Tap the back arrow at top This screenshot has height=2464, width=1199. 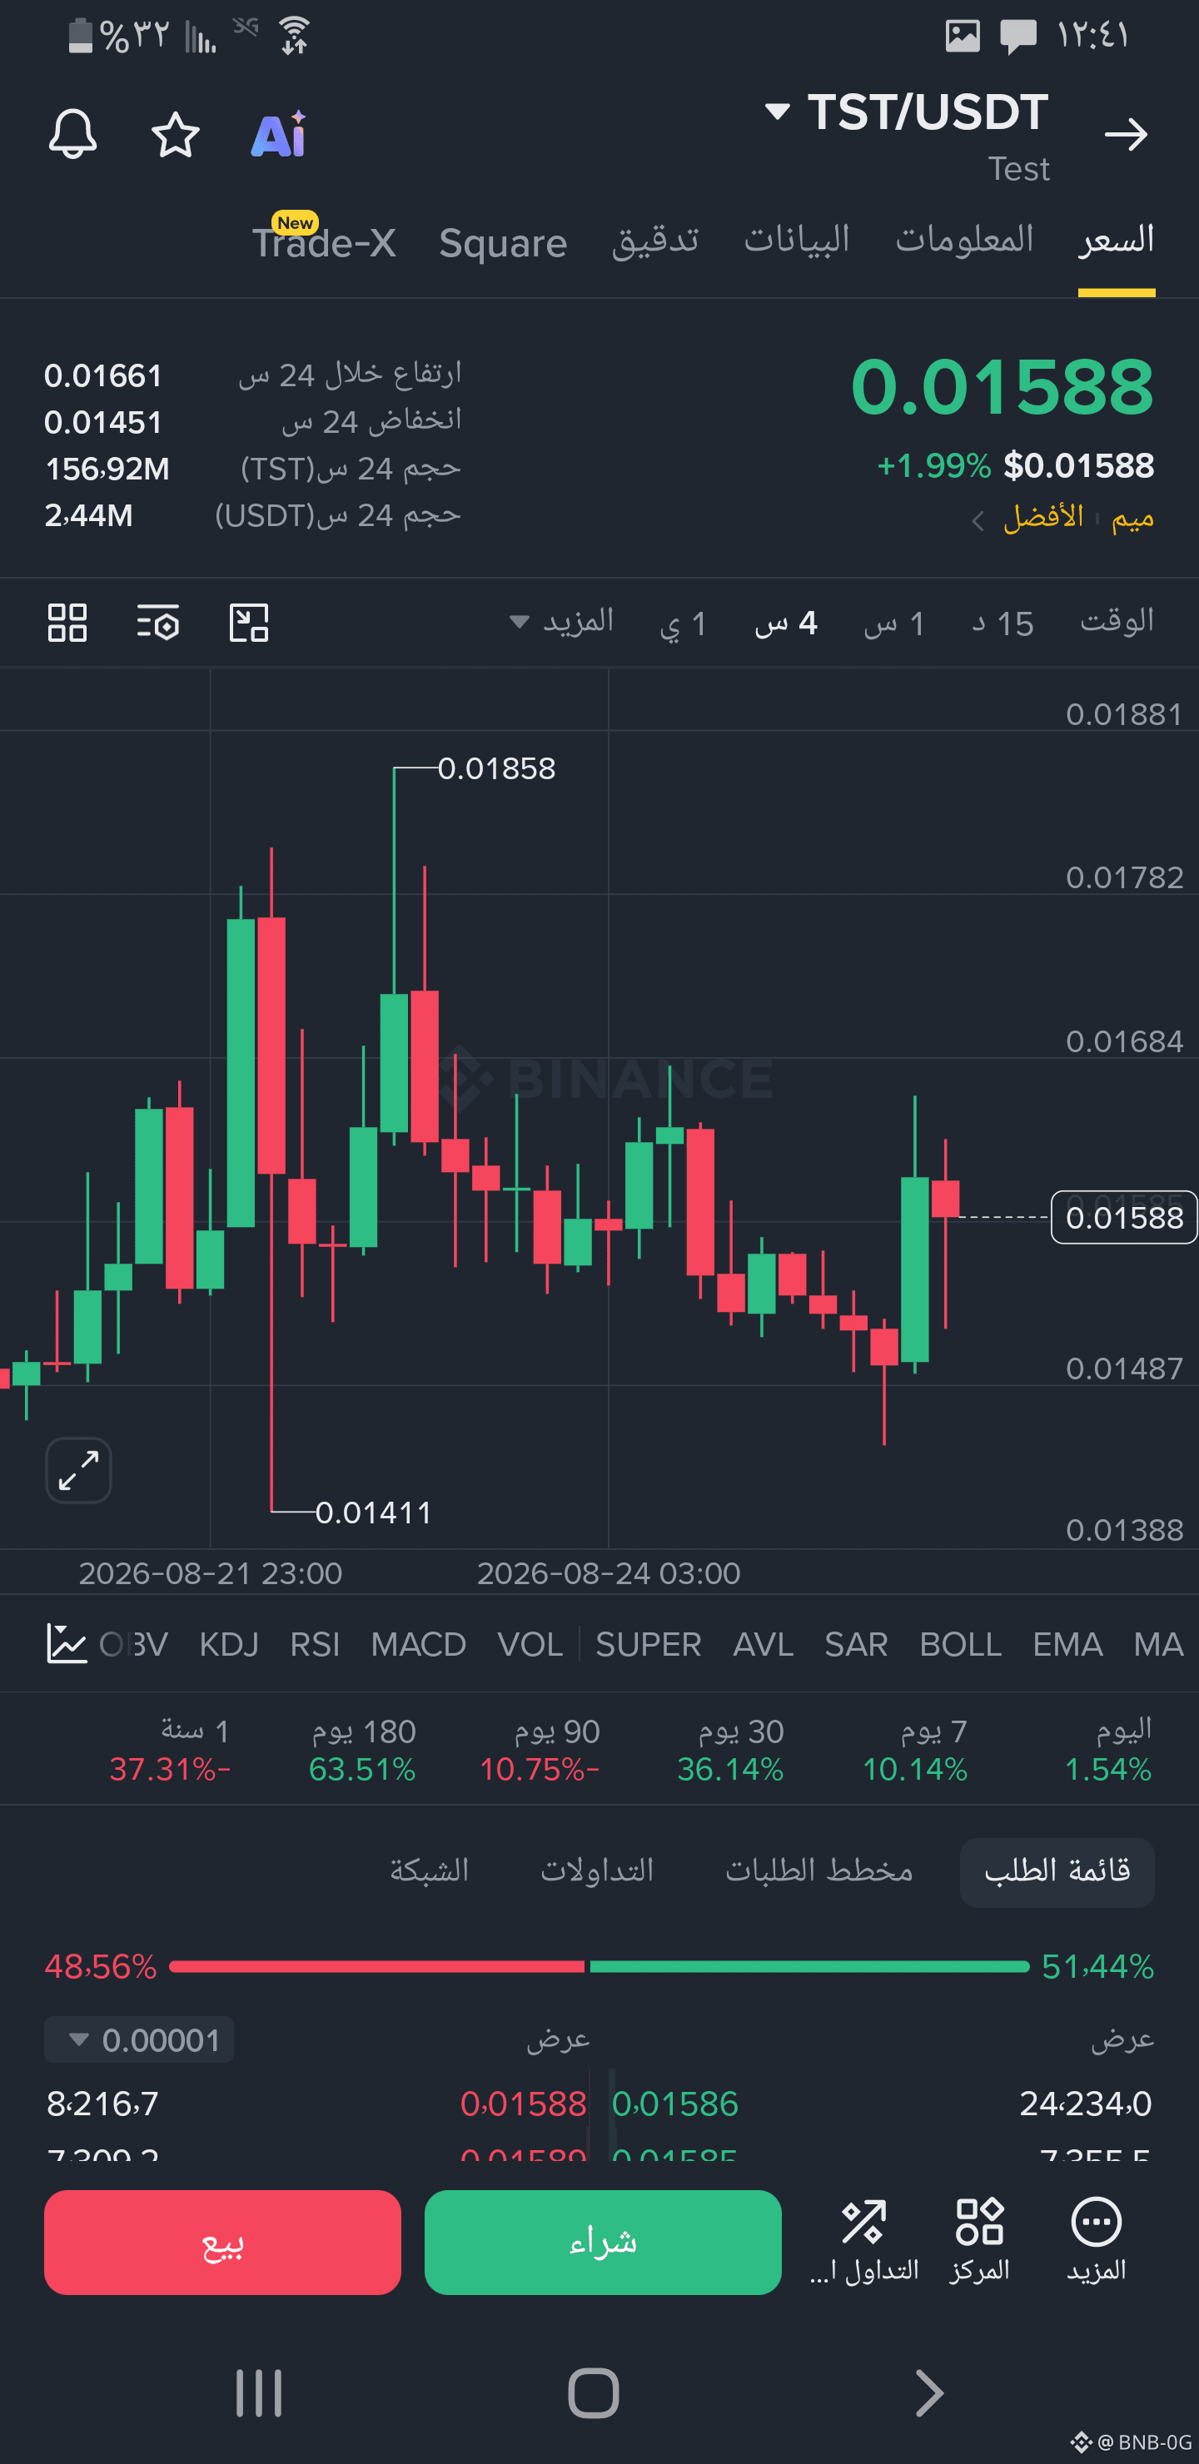tap(1126, 134)
